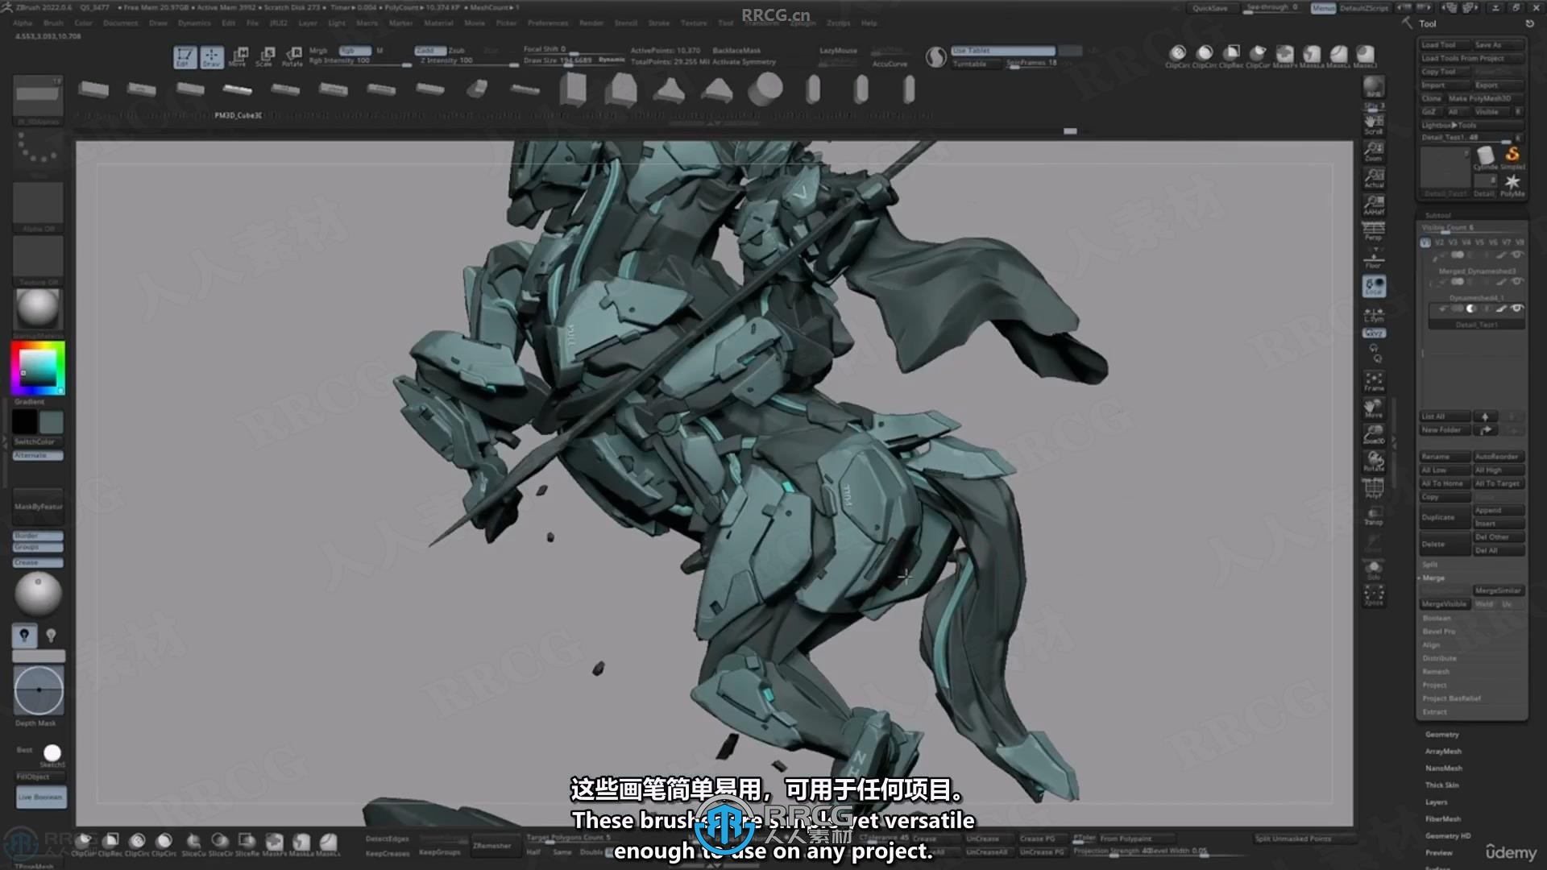Viewport: 1547px width, 870px height.
Task: Click the lightbulb icon on left shelf
Action: click(x=24, y=636)
